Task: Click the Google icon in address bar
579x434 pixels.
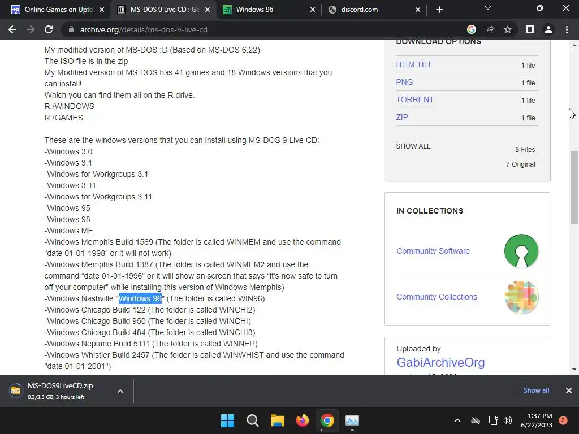Action: click(x=472, y=29)
